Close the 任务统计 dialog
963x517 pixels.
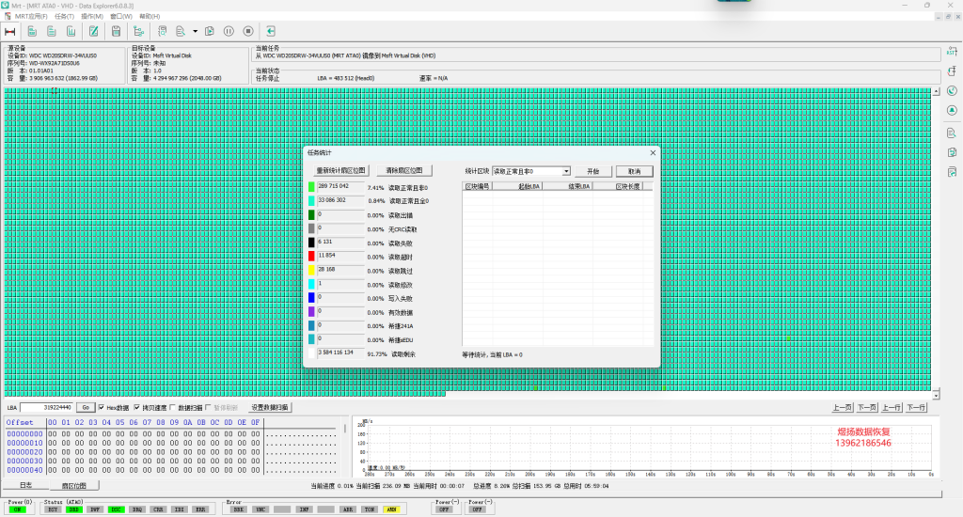(653, 153)
